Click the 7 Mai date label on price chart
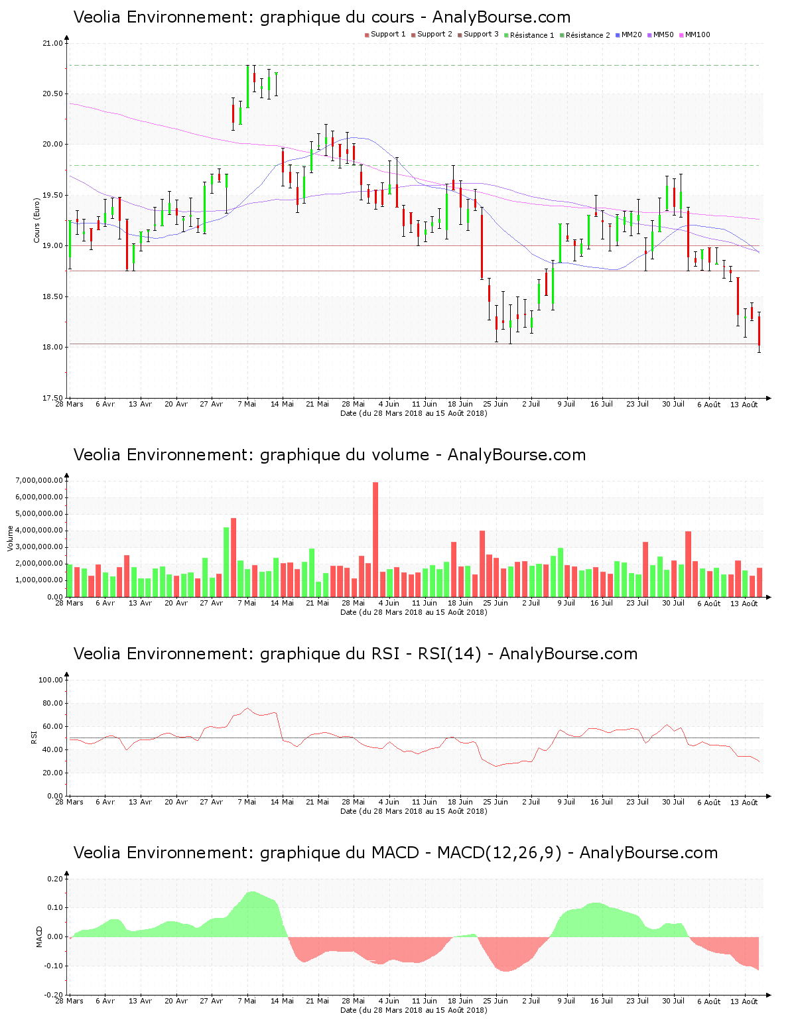Screen dimensions: 796x1028 pos(247,404)
